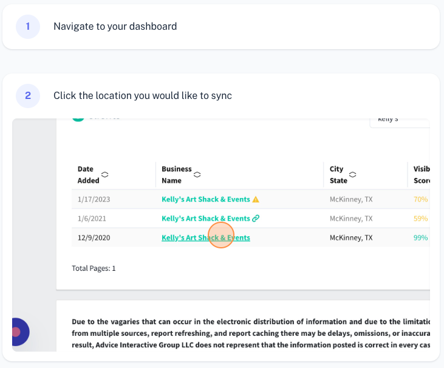Select the 70% visibility score
The height and width of the screenshot is (368, 444).
420,199
